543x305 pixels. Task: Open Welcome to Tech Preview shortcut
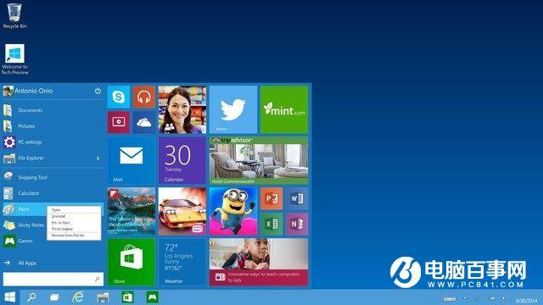click(x=14, y=59)
